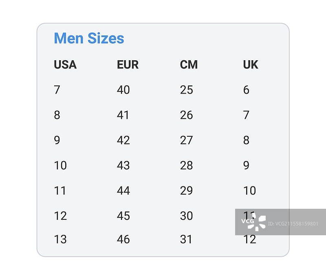Click the 25 value in the CM column
The height and width of the screenshot is (280, 326).
tap(187, 90)
